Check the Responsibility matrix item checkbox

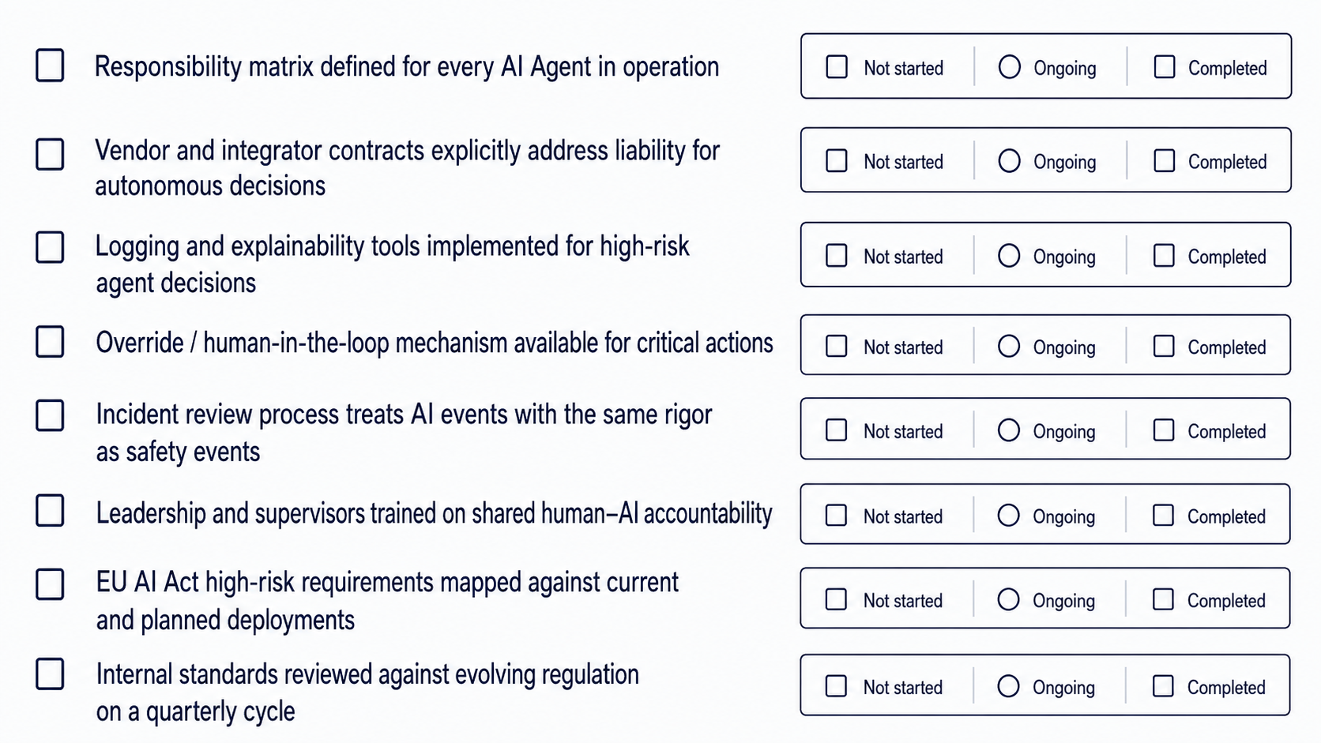click(50, 66)
